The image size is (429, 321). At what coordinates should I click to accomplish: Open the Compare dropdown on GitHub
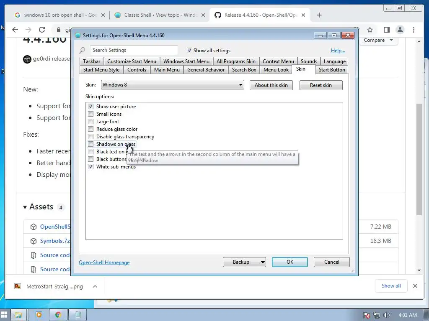[x=378, y=40]
